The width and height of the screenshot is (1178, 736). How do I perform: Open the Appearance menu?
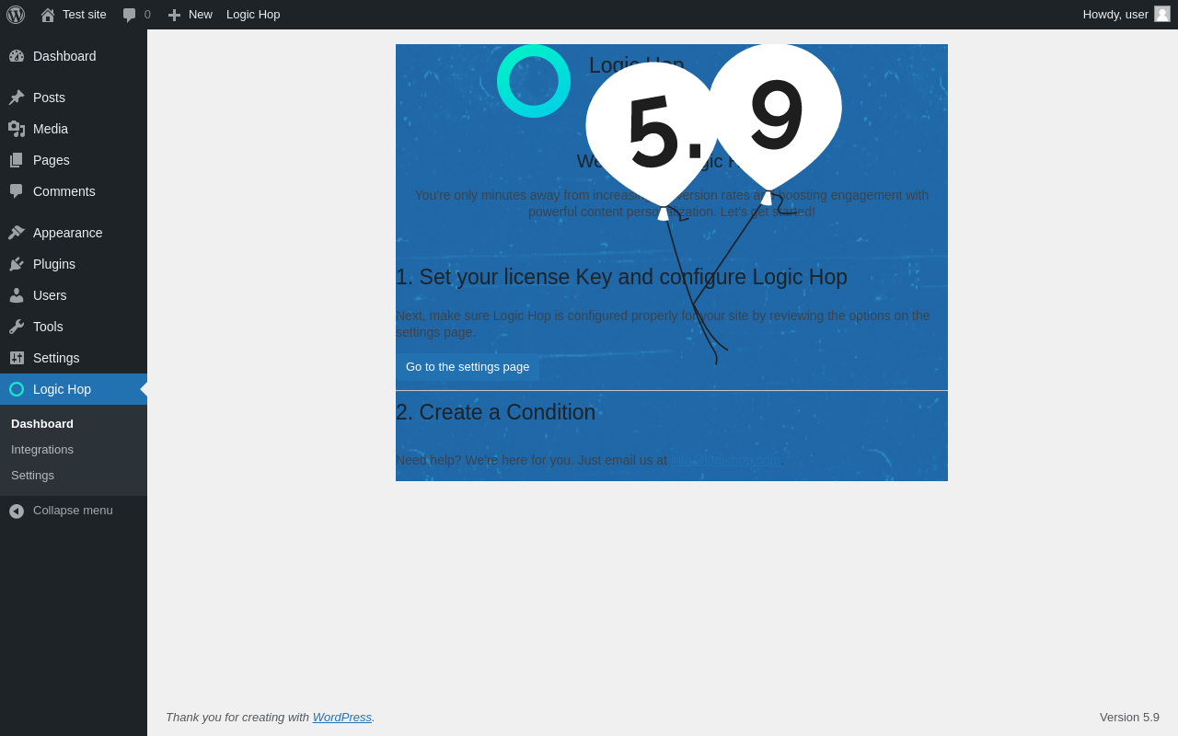(x=74, y=233)
